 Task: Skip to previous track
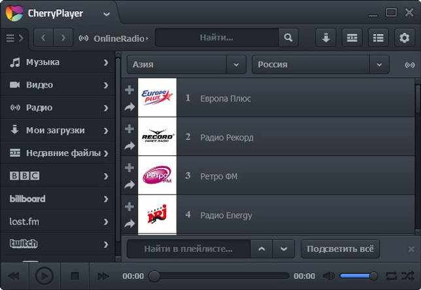coord(14,276)
